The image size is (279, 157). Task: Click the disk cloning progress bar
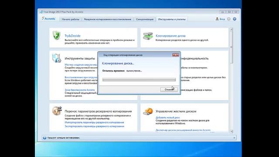pyautogui.click(x=139, y=80)
